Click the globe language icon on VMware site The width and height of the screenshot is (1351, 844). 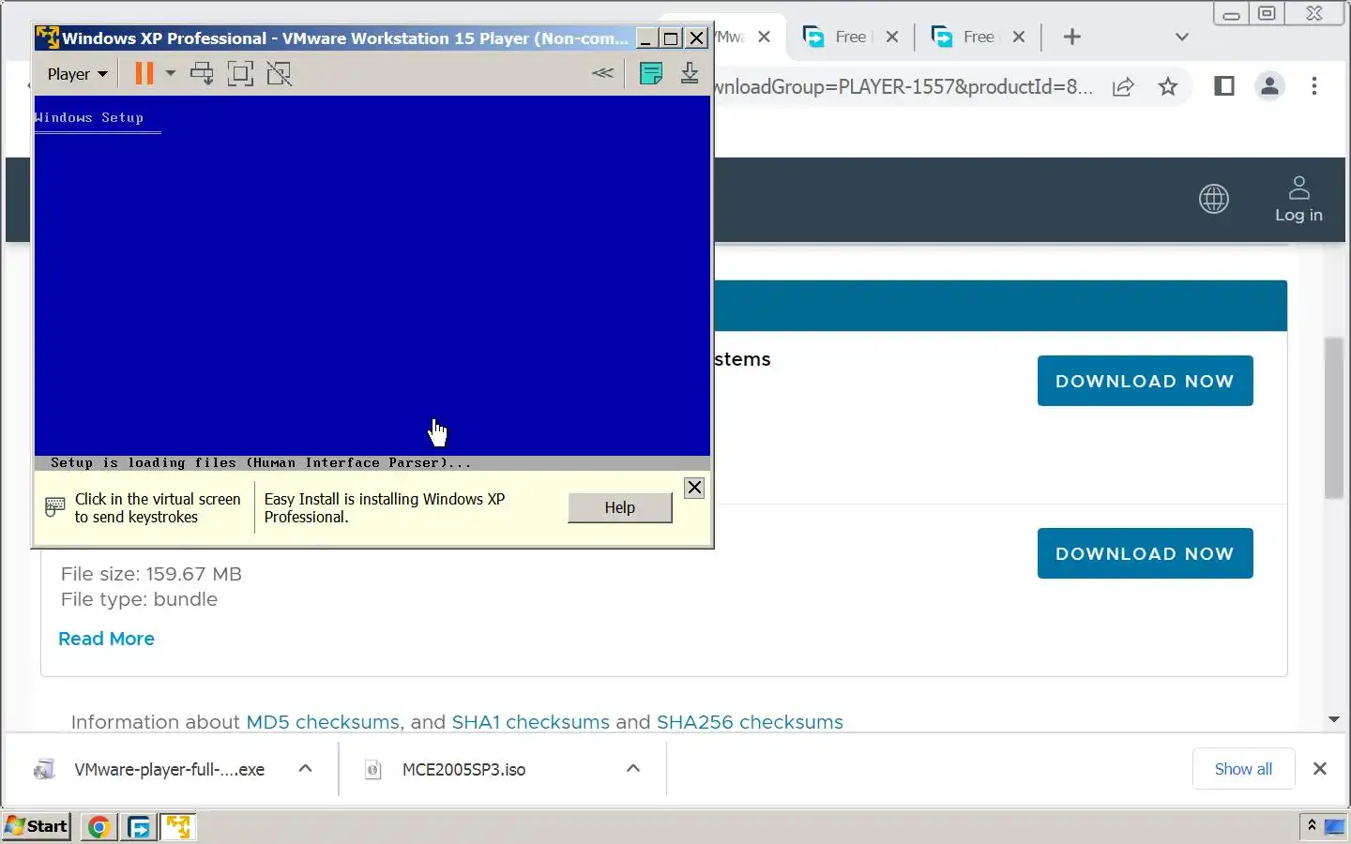click(x=1214, y=199)
